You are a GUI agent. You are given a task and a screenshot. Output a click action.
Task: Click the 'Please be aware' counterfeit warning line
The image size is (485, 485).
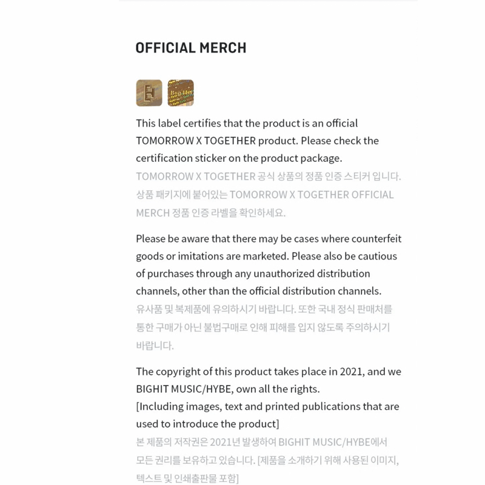coord(268,238)
